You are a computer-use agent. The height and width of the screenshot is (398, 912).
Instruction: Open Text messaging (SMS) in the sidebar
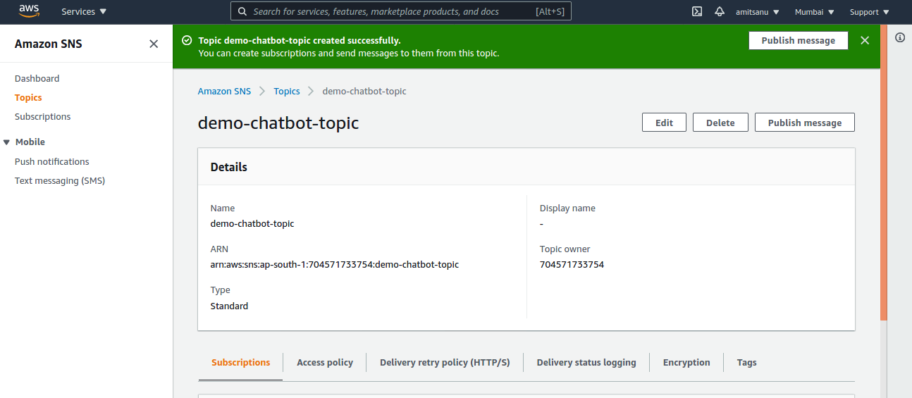point(60,180)
